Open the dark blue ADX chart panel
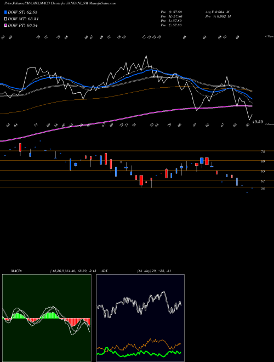The height and width of the screenshot is (362, 274). coord(140,318)
